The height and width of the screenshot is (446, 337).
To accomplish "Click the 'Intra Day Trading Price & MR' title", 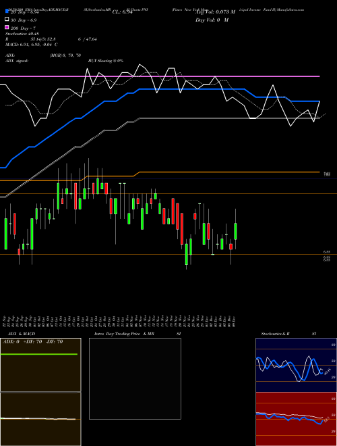I will coord(124,334).
